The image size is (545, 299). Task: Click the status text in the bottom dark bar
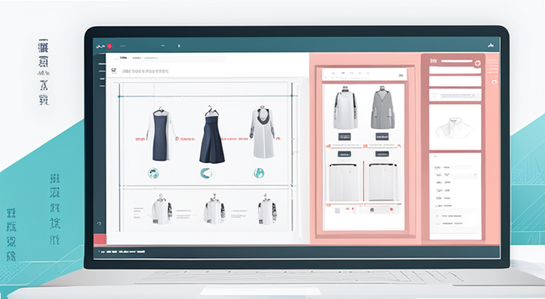point(122,252)
